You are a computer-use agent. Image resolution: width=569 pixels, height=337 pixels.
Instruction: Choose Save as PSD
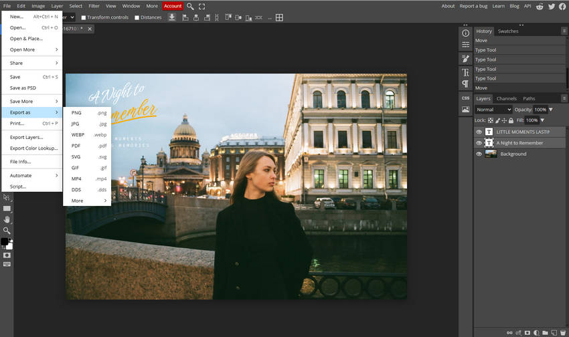pos(32,88)
